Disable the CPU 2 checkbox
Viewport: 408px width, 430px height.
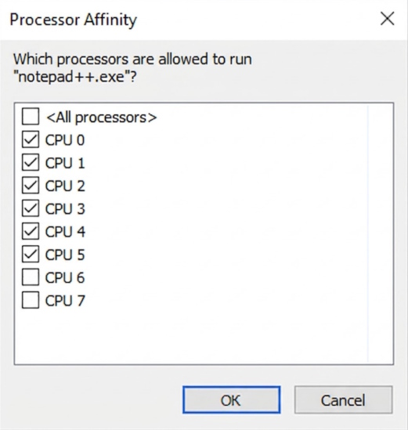coord(31,186)
